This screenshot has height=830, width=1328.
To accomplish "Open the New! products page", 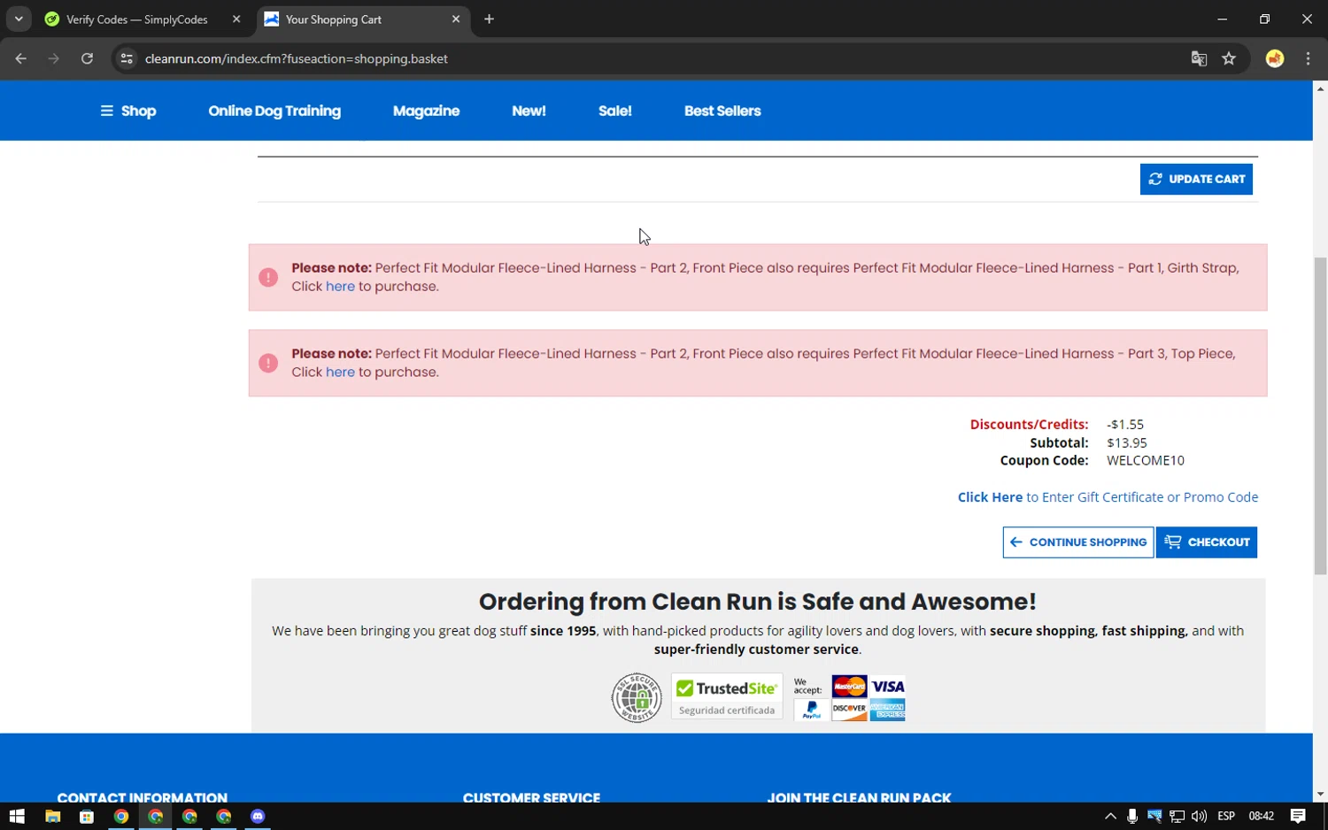I will (x=529, y=111).
